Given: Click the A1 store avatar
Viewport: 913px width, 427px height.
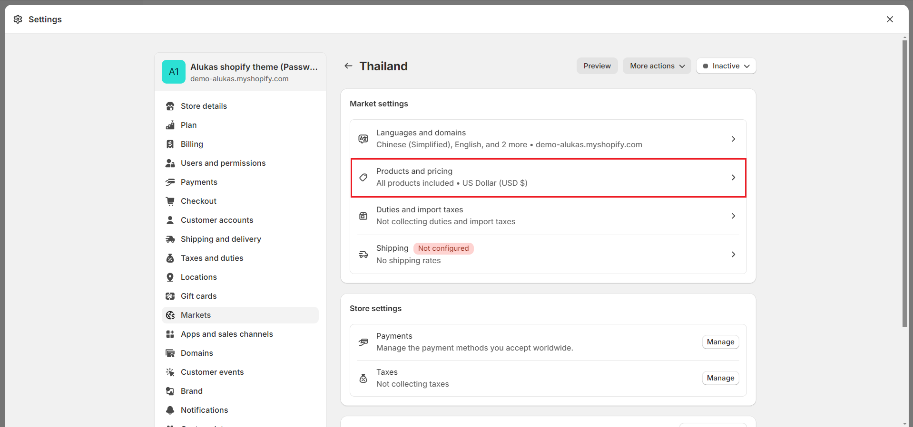Looking at the screenshot, I should (174, 72).
